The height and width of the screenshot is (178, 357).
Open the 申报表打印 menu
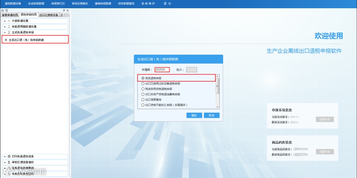[x=58, y=4]
